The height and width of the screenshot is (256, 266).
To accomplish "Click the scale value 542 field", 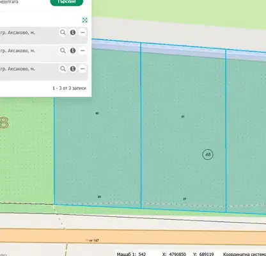I will click(x=142, y=254).
